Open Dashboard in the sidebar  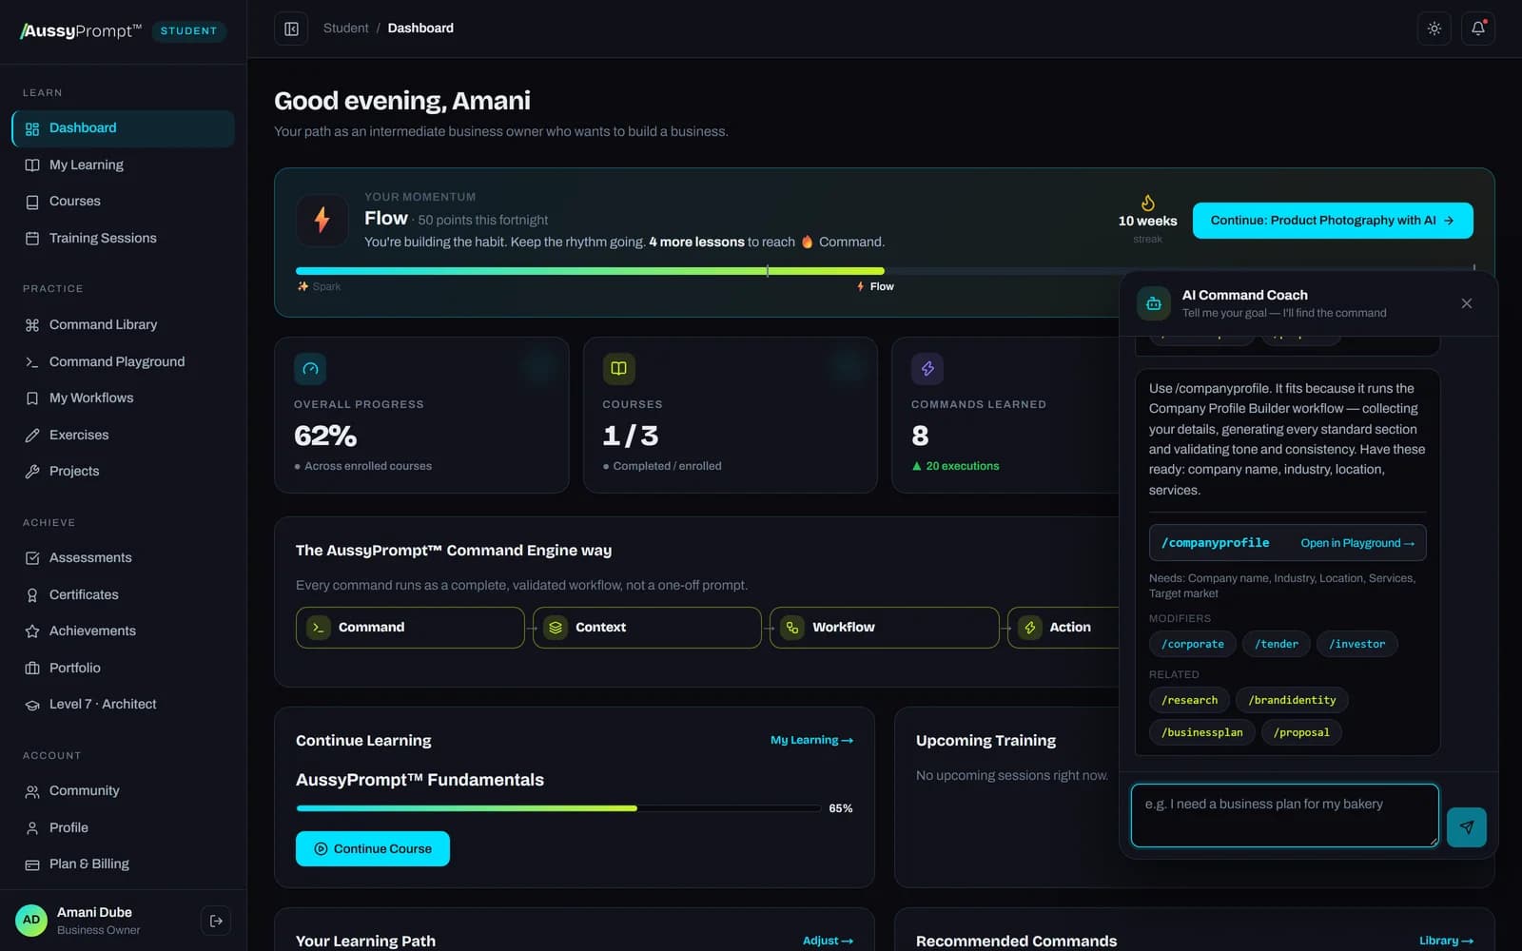[x=124, y=128]
